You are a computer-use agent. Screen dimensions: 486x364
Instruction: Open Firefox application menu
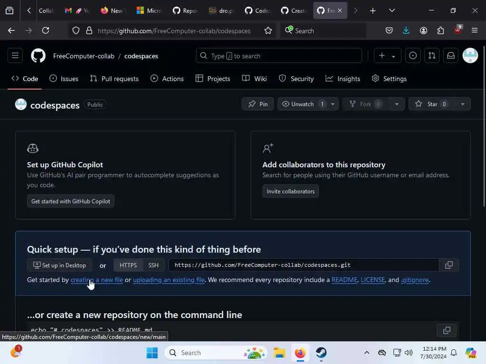475,30
